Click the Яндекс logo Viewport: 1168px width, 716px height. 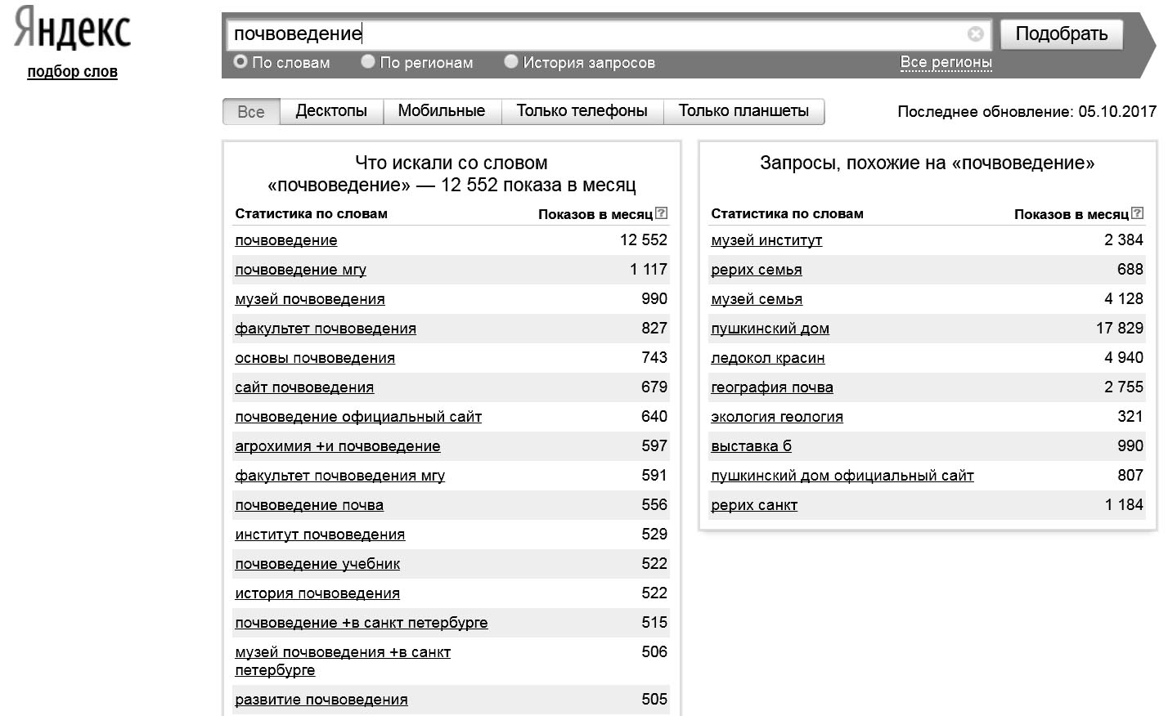[x=73, y=29]
